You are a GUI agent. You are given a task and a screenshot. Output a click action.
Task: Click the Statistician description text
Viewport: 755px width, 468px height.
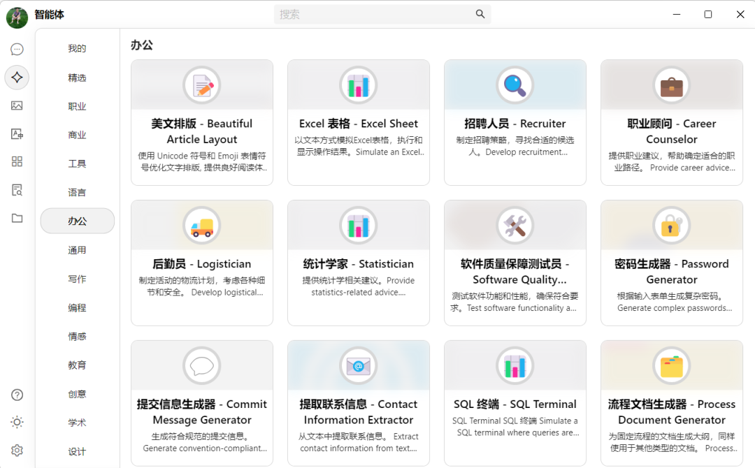pos(358,286)
